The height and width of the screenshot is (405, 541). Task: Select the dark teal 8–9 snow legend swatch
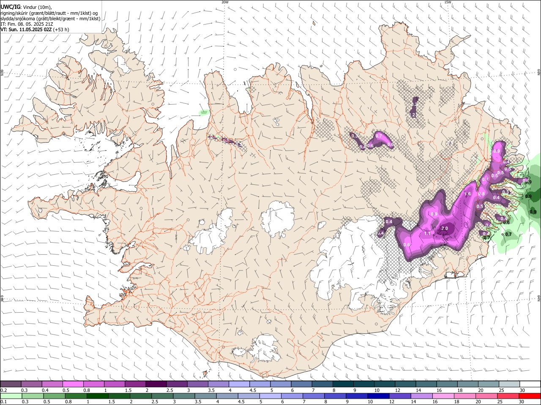tap(343, 384)
